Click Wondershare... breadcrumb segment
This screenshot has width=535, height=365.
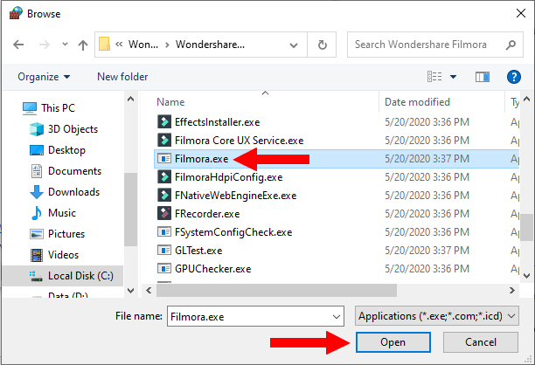pos(210,45)
